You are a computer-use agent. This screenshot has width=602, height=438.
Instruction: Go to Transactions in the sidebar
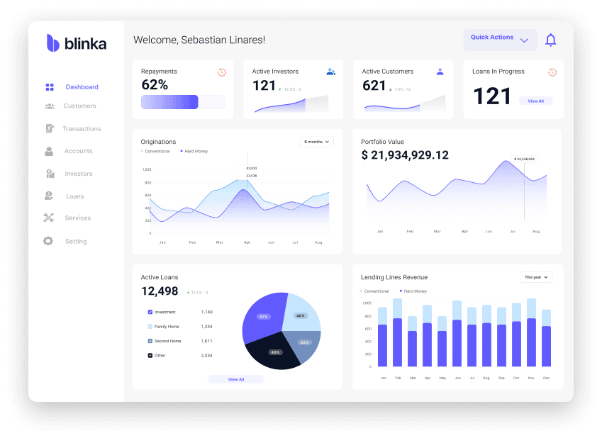[81, 129]
